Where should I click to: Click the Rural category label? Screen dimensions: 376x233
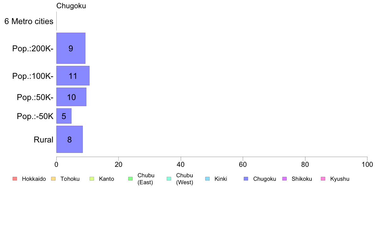(43, 140)
